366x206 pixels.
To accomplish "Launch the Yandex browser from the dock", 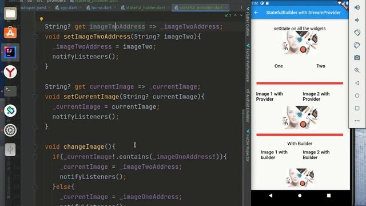I will [10, 72].
